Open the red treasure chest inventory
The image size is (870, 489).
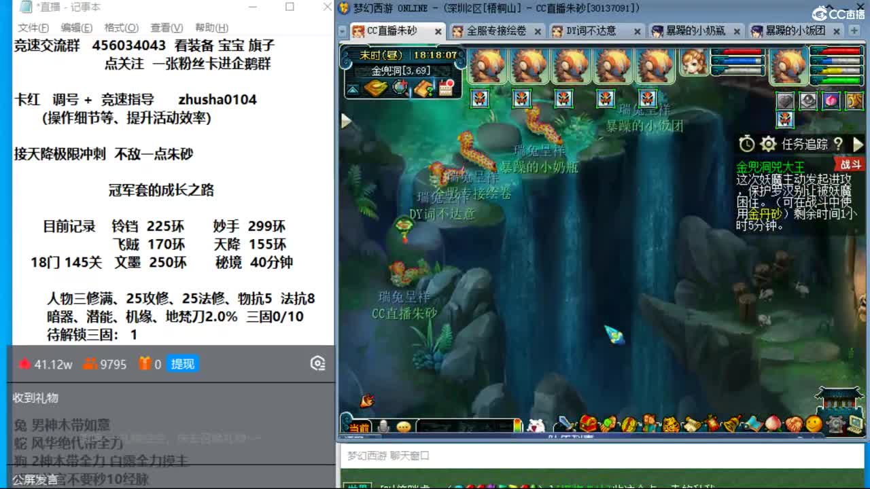tap(588, 424)
